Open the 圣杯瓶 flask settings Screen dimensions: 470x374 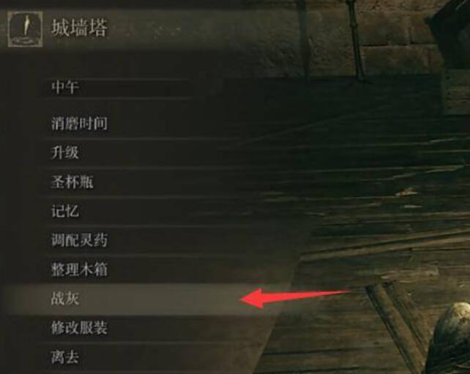coord(72,182)
